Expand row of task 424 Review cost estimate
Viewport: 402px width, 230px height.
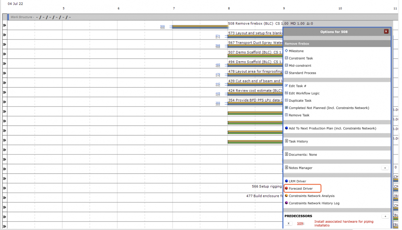tap(4, 92)
